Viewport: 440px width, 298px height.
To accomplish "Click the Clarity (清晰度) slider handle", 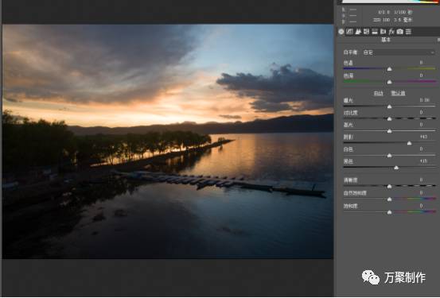I will 390,186.
